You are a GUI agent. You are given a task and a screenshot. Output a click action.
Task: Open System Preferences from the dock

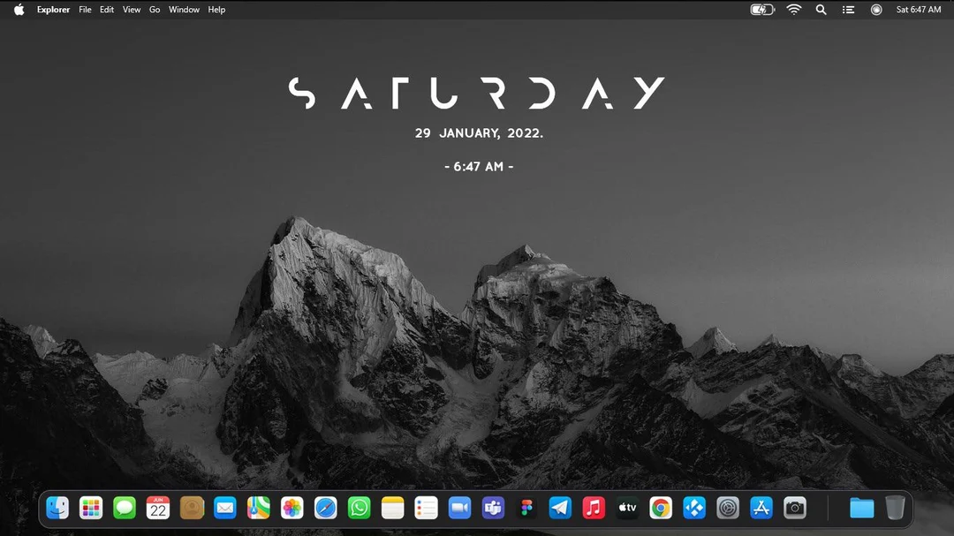click(x=727, y=508)
